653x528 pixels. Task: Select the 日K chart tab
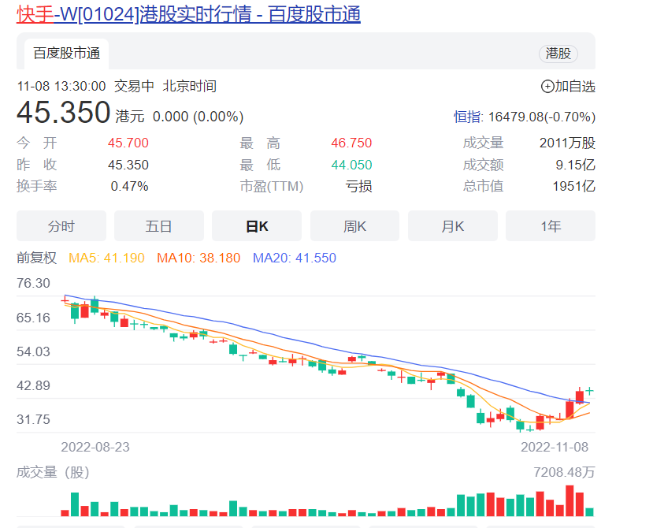click(x=256, y=226)
